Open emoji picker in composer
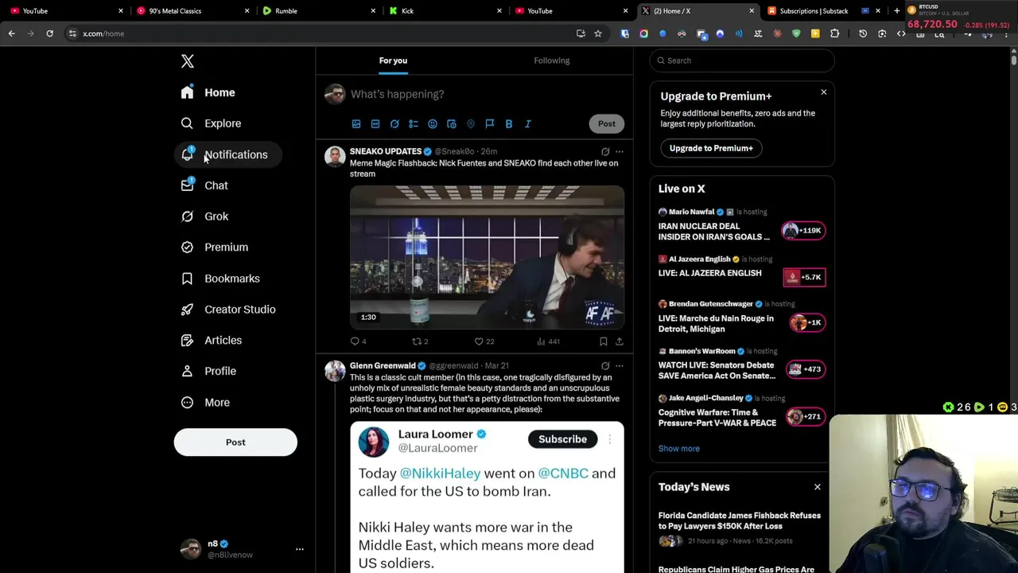 (433, 124)
